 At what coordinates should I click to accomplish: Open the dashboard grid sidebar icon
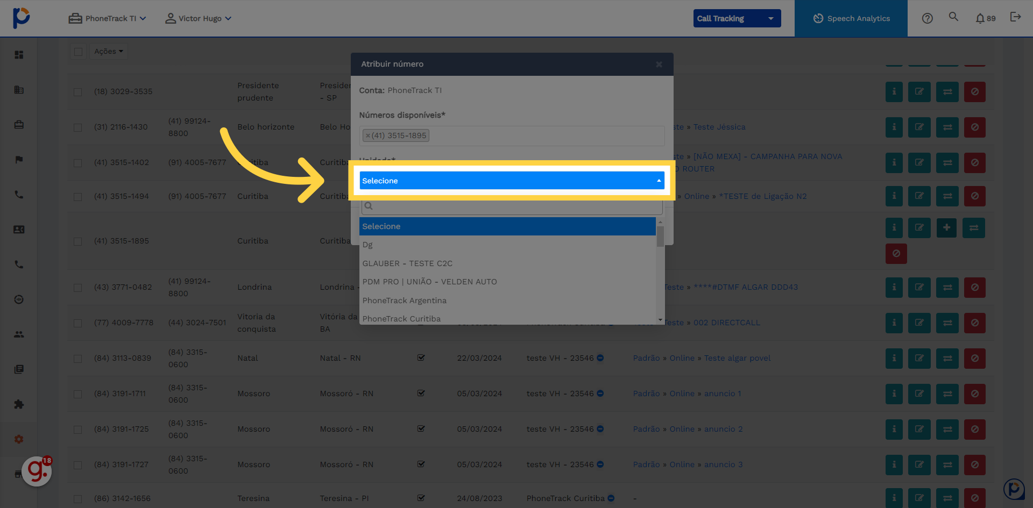pyautogui.click(x=19, y=55)
